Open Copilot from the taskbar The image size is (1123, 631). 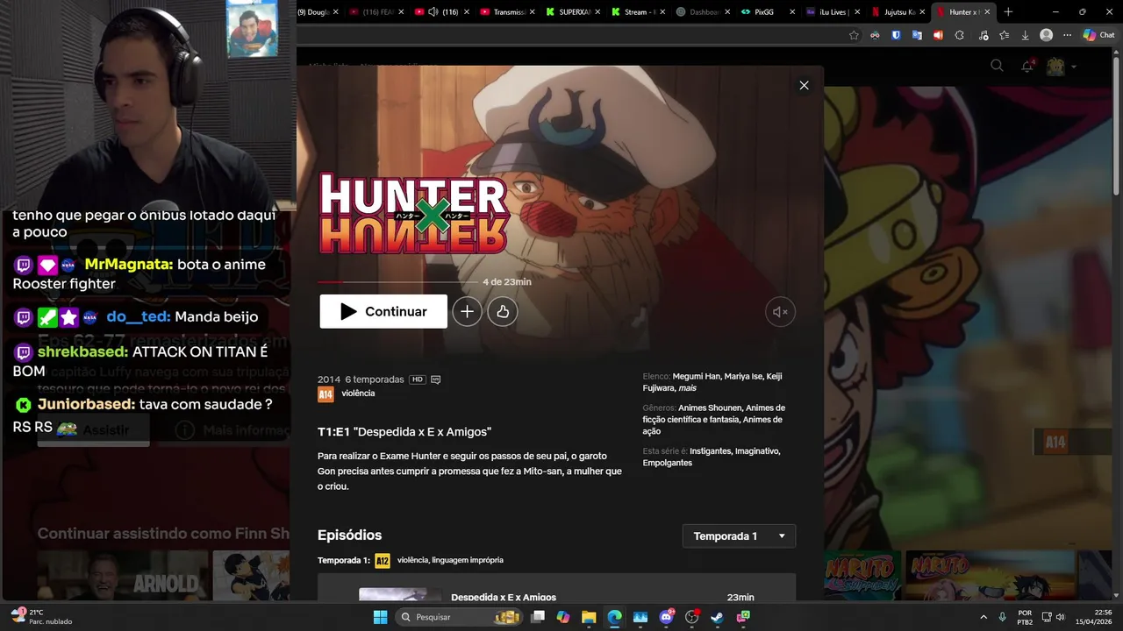[563, 617]
